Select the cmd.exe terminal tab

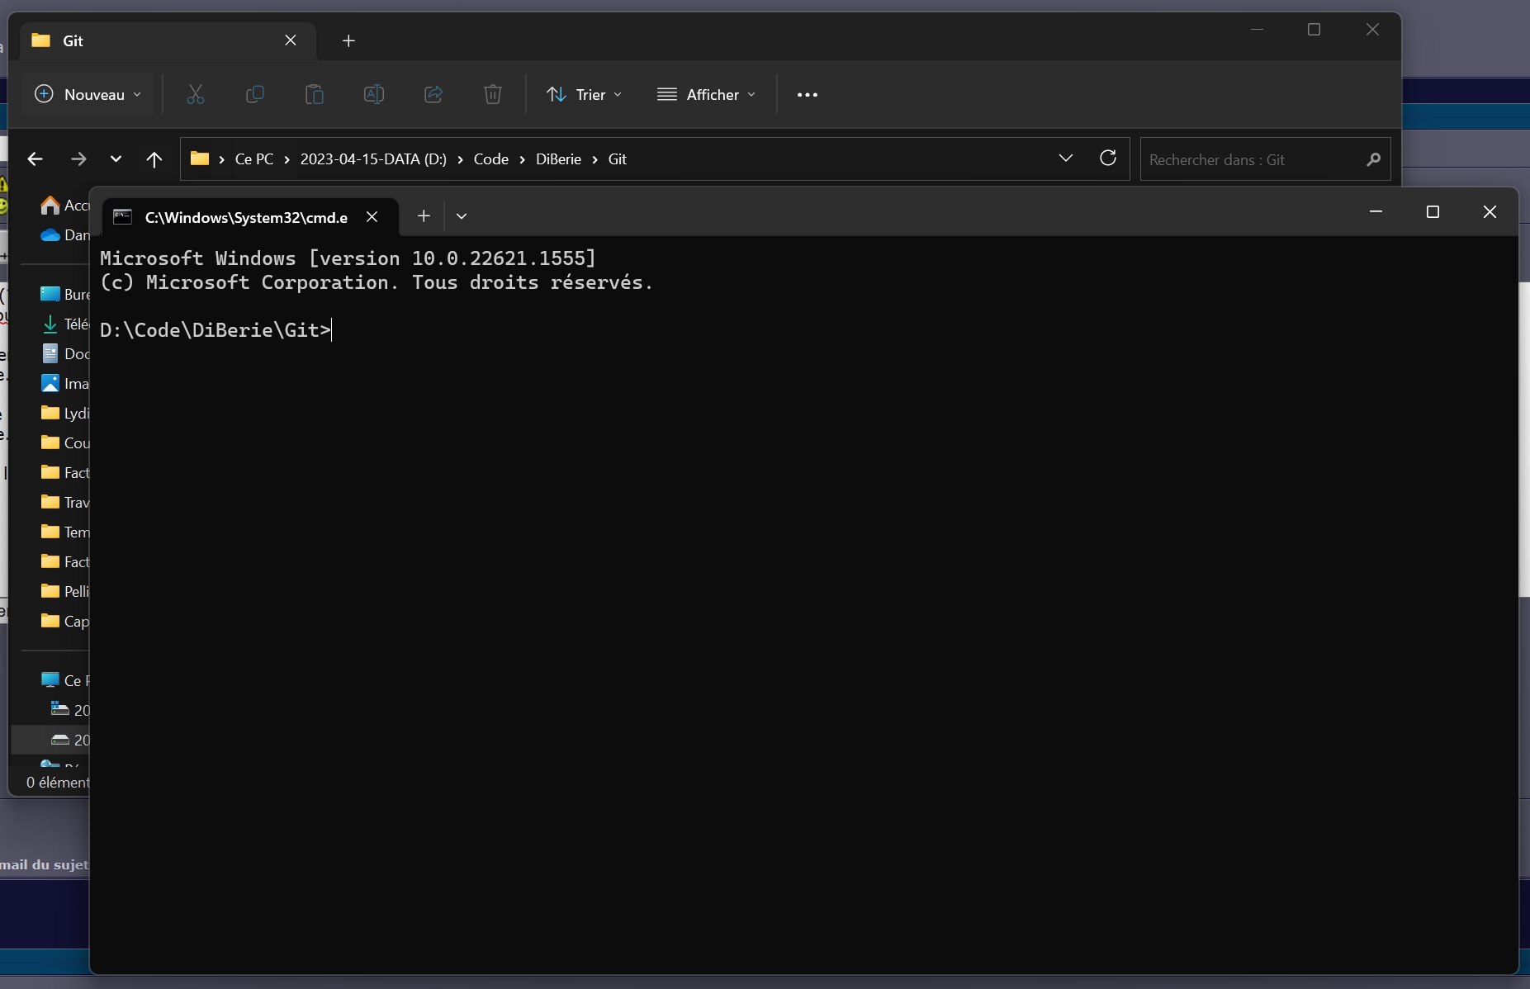point(245,217)
